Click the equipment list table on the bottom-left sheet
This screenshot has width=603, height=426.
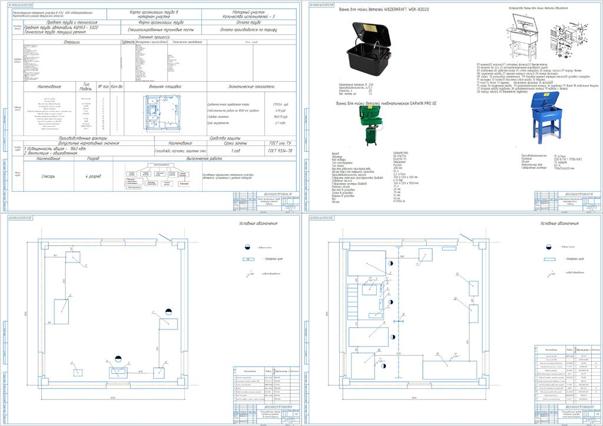pos(266,385)
